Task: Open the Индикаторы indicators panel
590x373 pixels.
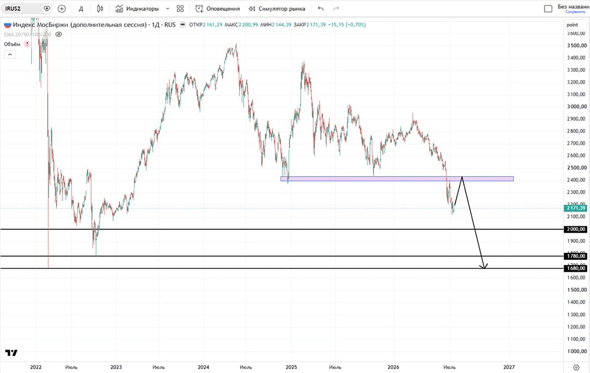Action: (x=137, y=9)
